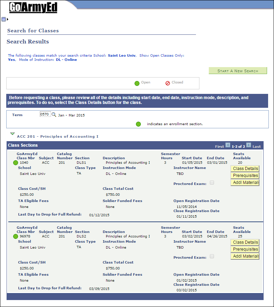
Task: Go to previous page arrow in Class Sections
Action: (x=228, y=145)
